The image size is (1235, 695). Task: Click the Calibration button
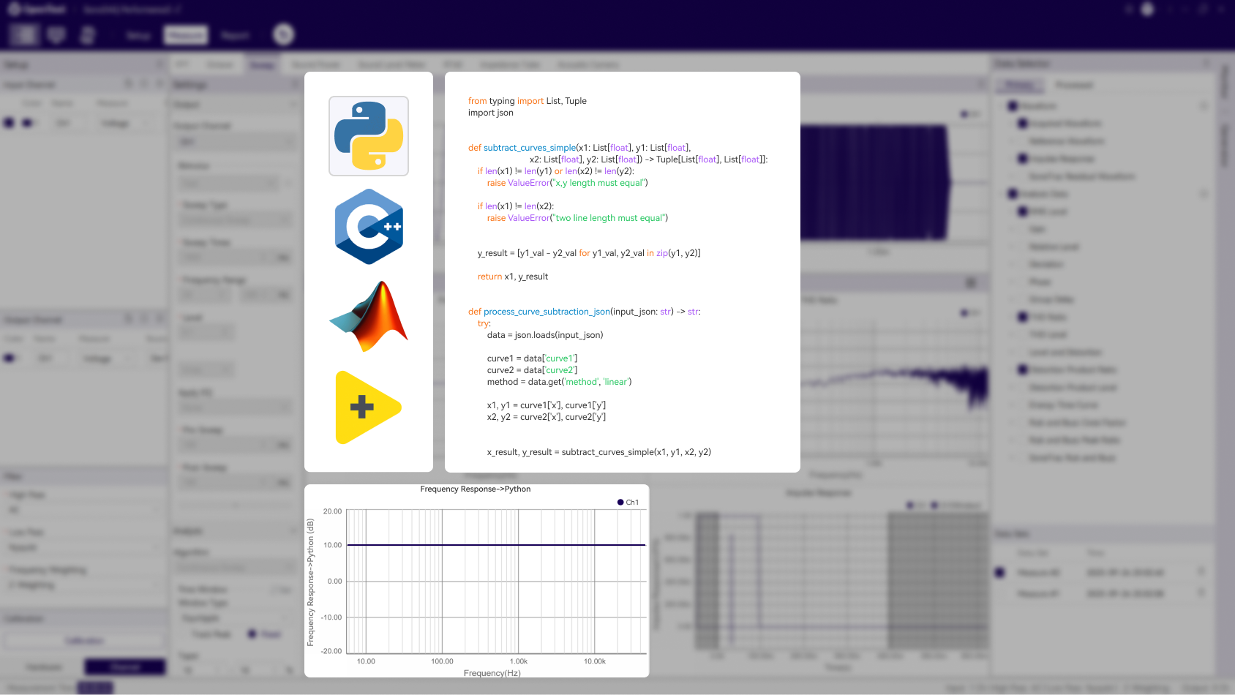coord(84,641)
